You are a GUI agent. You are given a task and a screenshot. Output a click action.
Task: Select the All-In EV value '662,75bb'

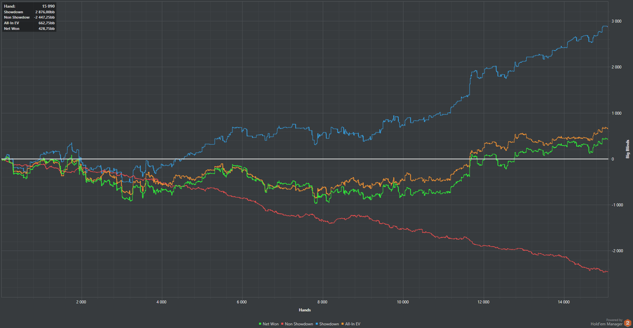(x=47, y=23)
